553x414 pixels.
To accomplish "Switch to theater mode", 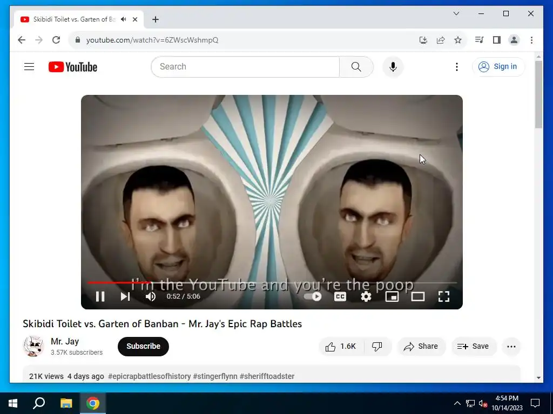I will [418, 296].
